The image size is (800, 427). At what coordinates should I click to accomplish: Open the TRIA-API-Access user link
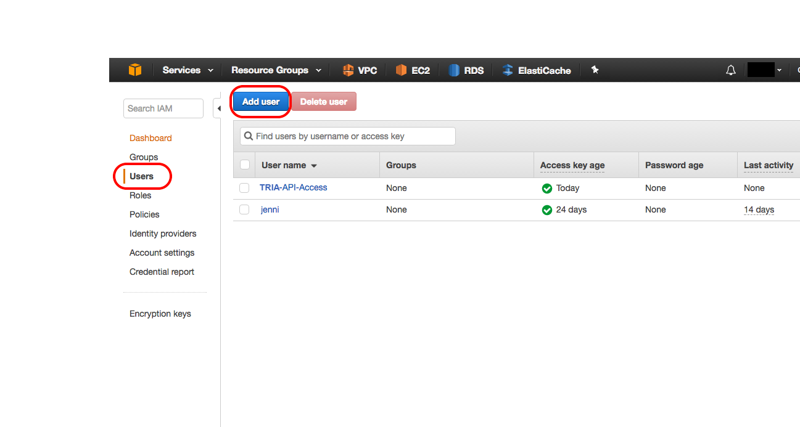tap(294, 187)
